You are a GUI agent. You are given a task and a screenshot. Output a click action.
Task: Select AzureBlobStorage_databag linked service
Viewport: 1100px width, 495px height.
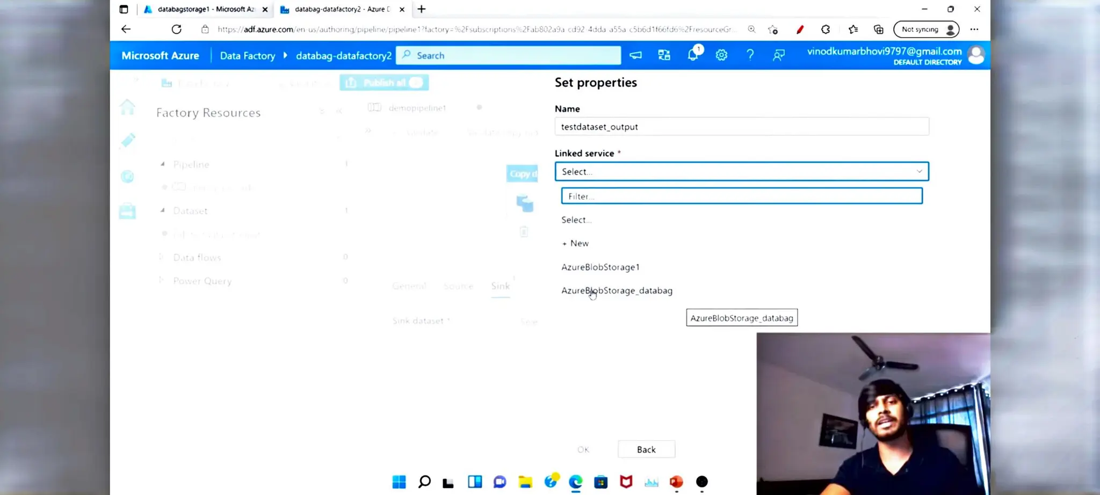point(617,290)
